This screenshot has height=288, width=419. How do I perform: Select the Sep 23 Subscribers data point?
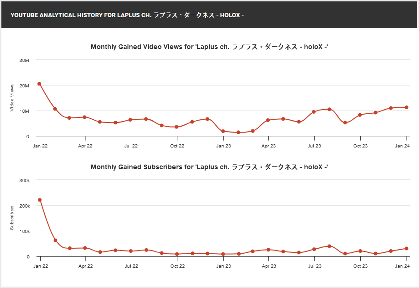click(x=345, y=254)
